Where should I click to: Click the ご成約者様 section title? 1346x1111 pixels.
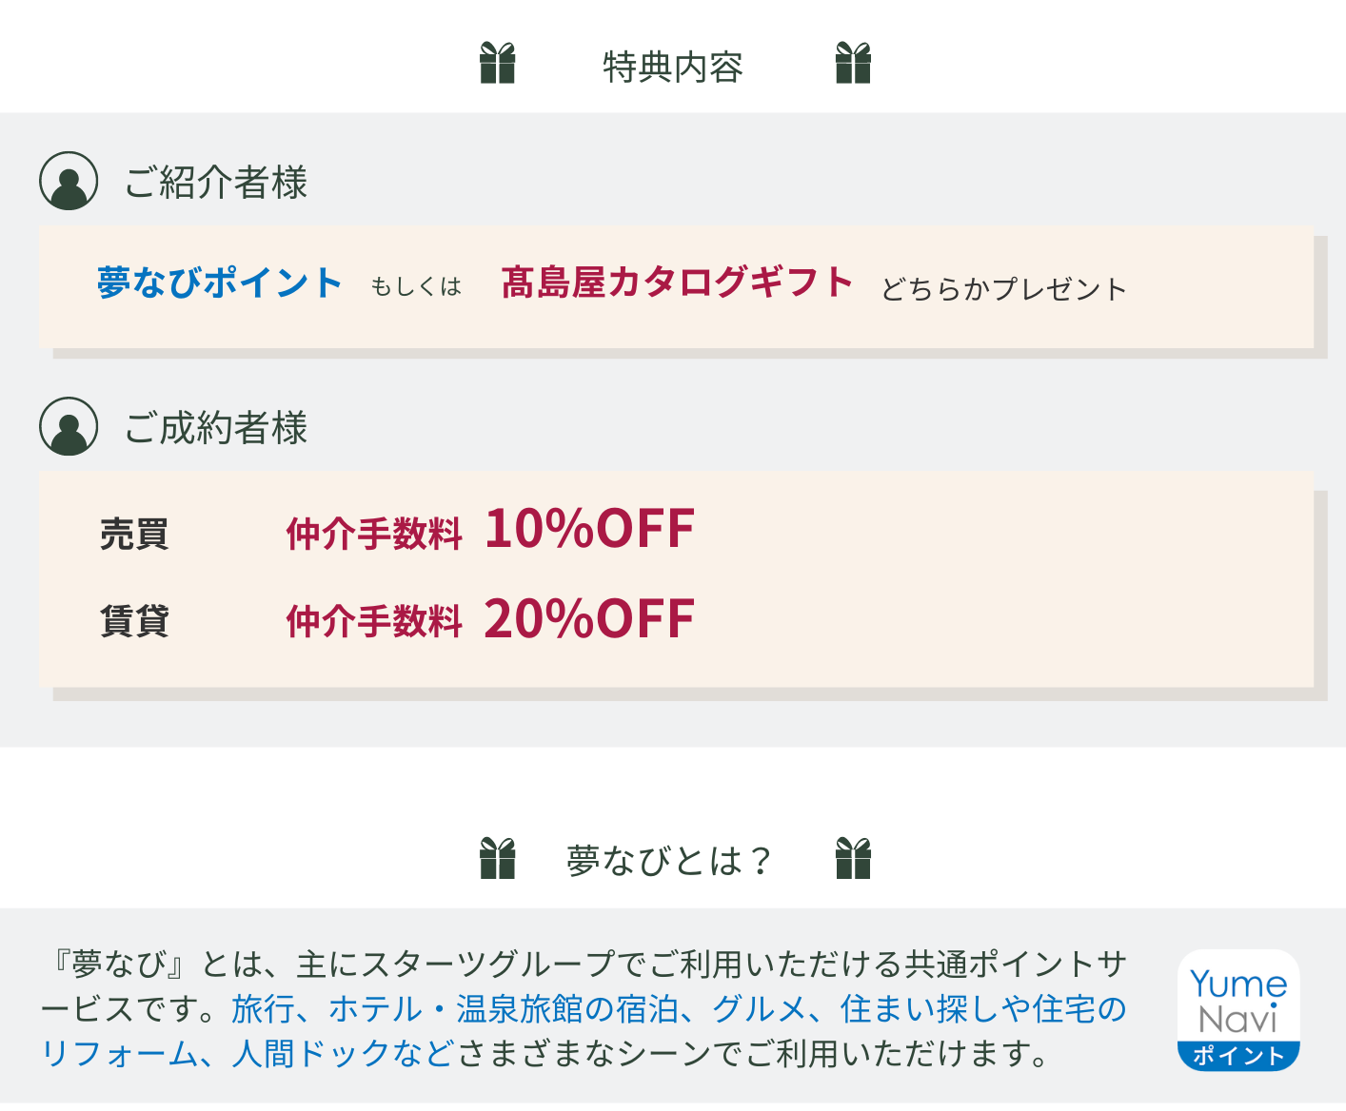coord(216,427)
